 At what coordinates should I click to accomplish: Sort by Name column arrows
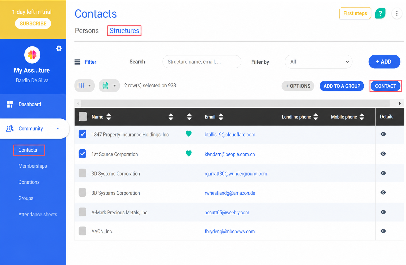[x=109, y=117]
